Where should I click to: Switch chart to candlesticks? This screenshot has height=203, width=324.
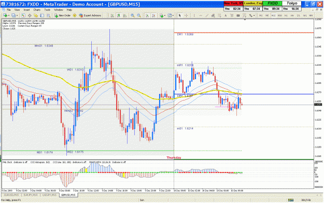[119, 16]
